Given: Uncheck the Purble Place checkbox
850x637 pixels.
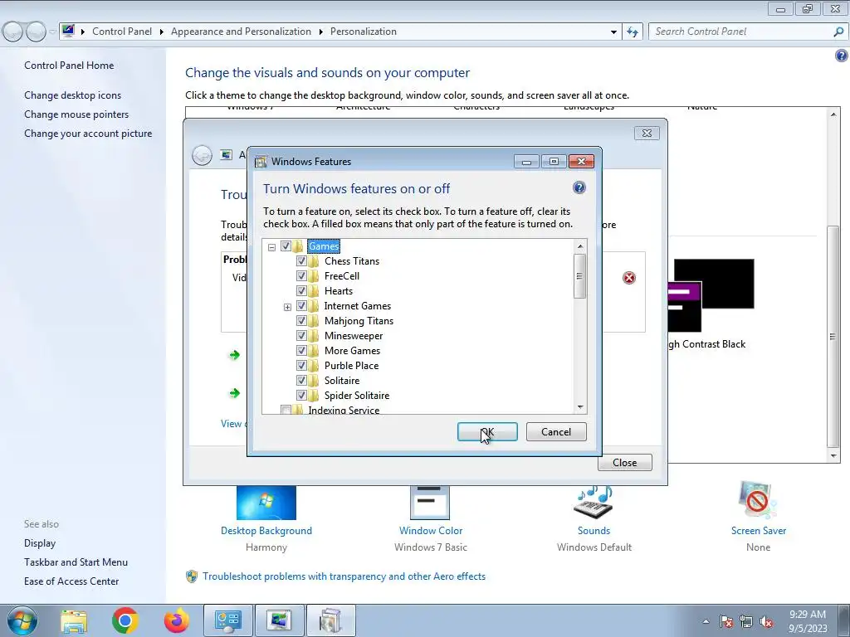Looking at the screenshot, I should pyautogui.click(x=301, y=366).
